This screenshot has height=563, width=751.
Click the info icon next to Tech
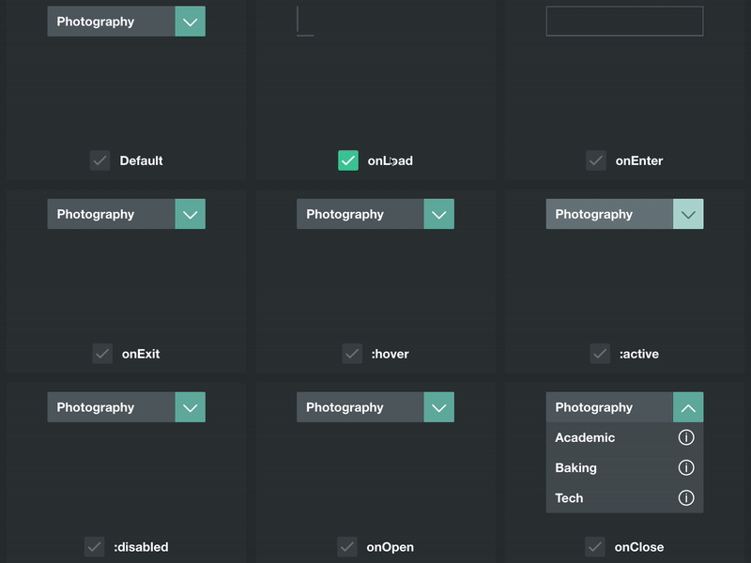tap(686, 498)
